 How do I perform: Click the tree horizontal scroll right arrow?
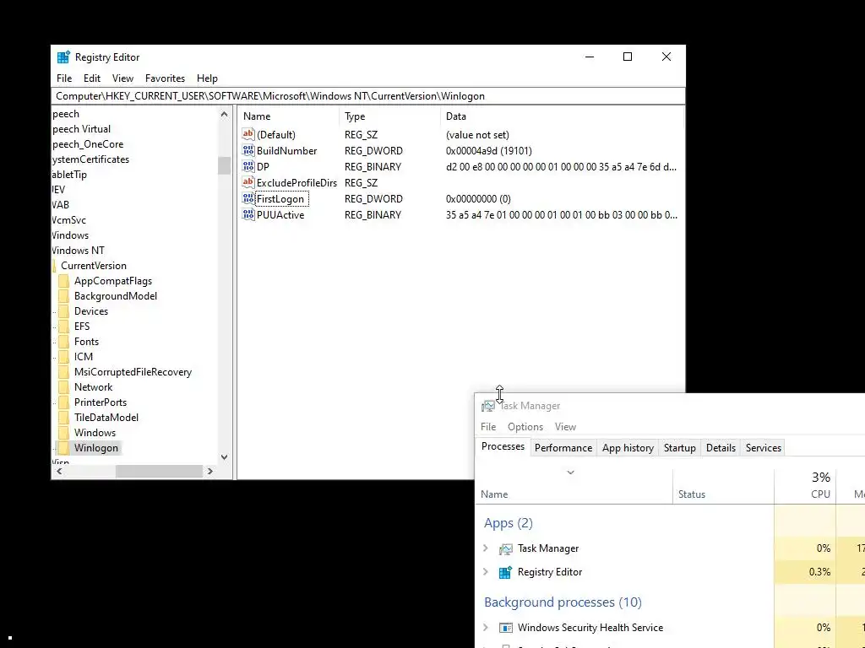coord(209,471)
